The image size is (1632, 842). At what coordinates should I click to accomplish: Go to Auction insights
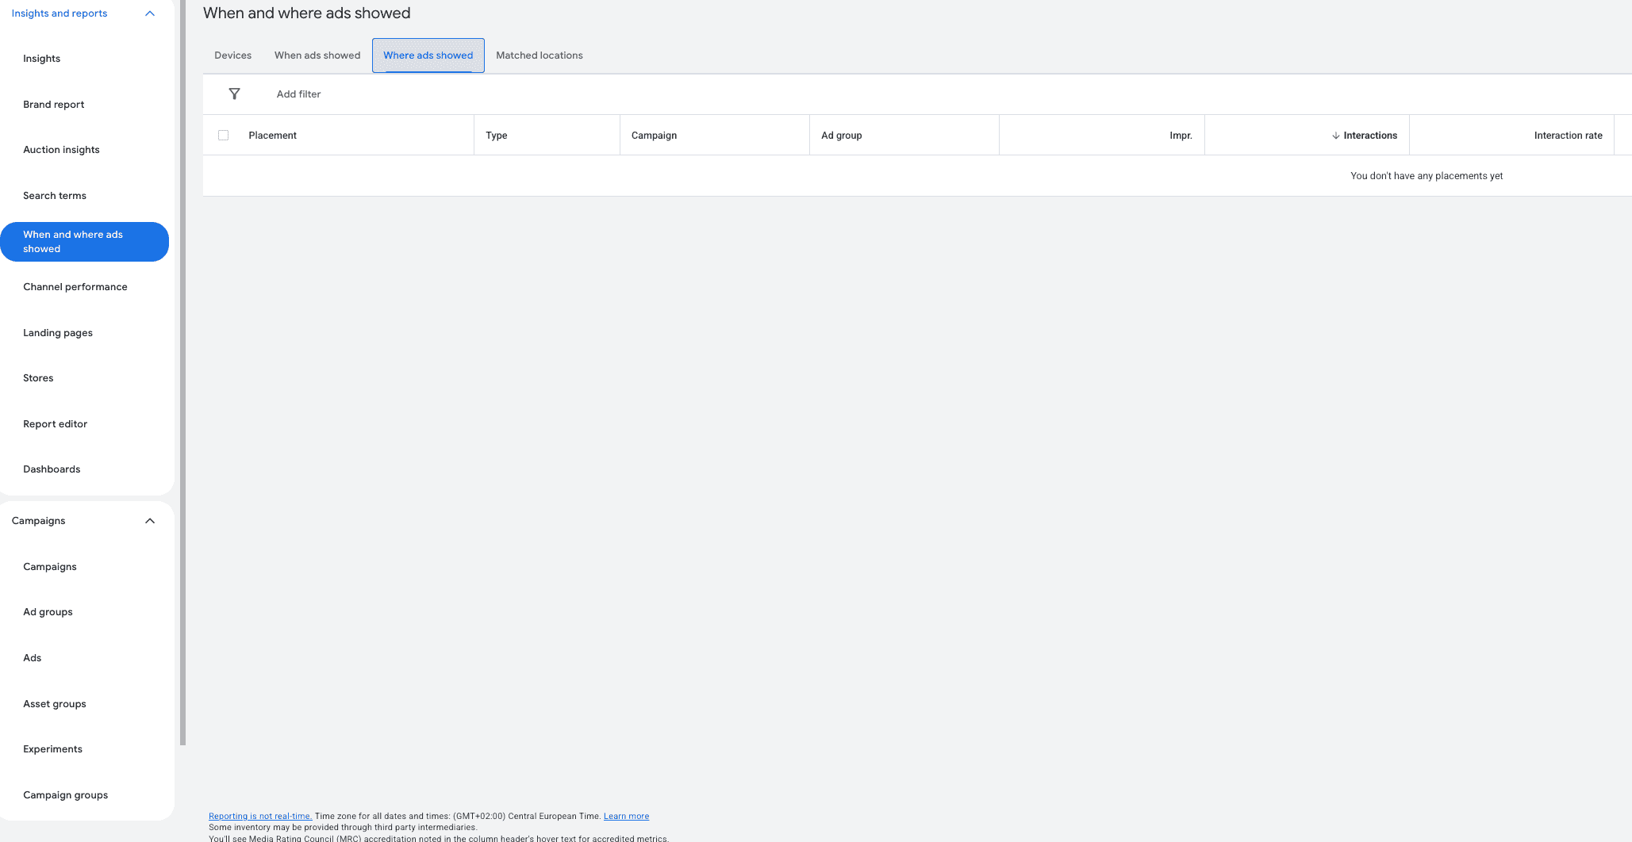(x=61, y=150)
